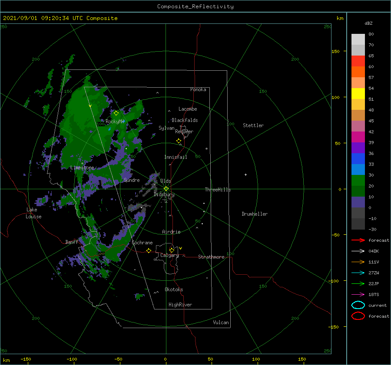Click the yellow diamond marker below Cochrane
The width and height of the screenshot is (391, 365).
pos(149,250)
